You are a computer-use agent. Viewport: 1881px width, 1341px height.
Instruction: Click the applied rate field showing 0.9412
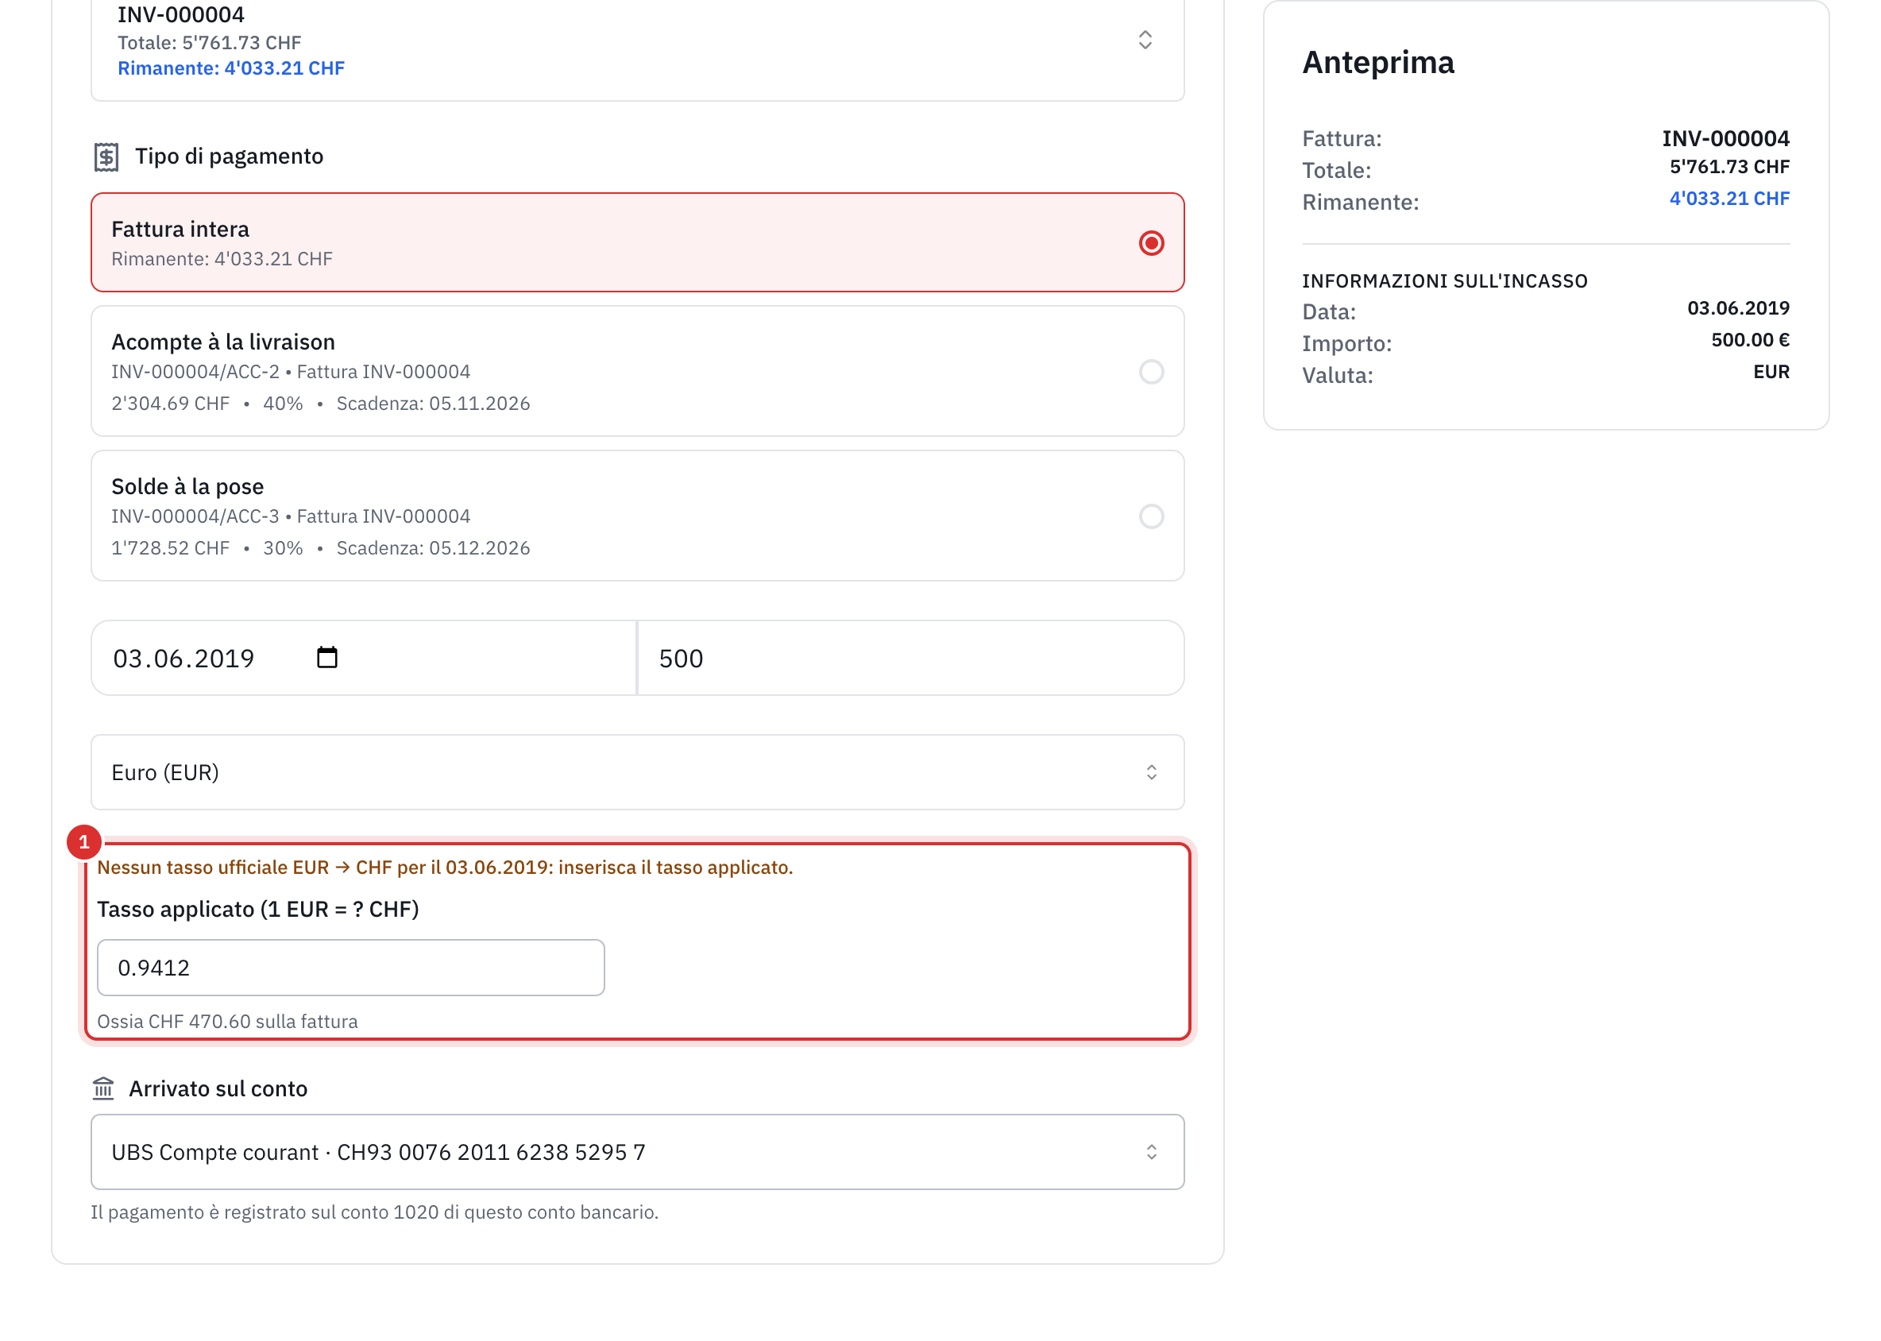pyautogui.click(x=351, y=968)
